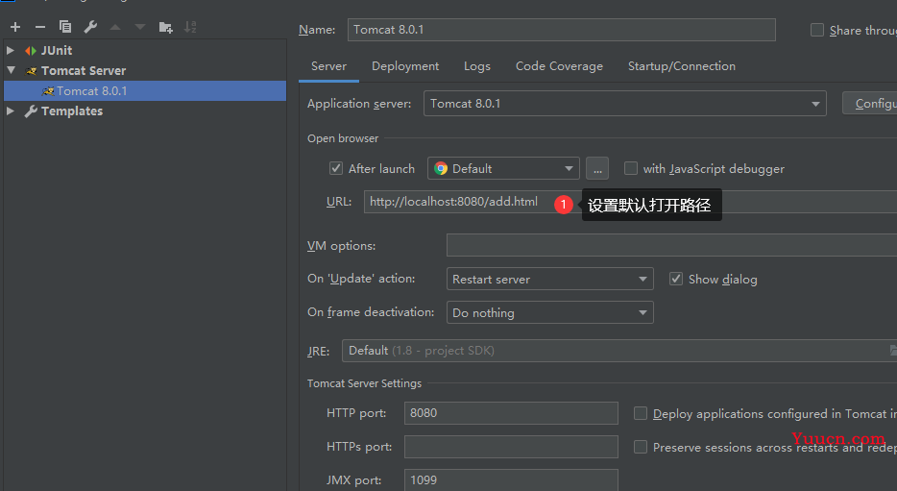
Task: Remove configuration using the minus icon
Action: coord(40,27)
